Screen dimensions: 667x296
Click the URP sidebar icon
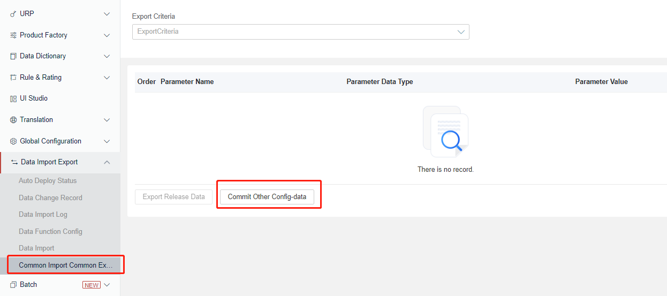13,14
